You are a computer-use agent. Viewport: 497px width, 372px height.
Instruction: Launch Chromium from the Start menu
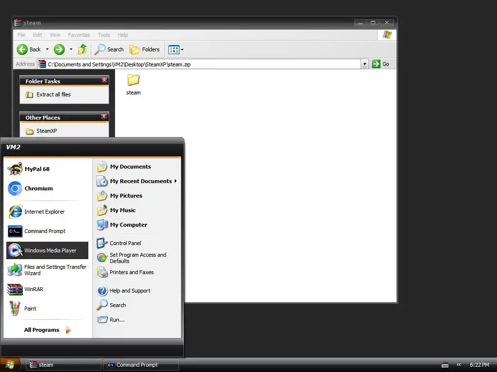(x=47, y=188)
